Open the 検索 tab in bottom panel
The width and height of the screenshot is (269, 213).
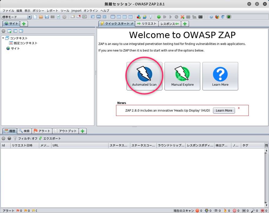(x=24, y=131)
